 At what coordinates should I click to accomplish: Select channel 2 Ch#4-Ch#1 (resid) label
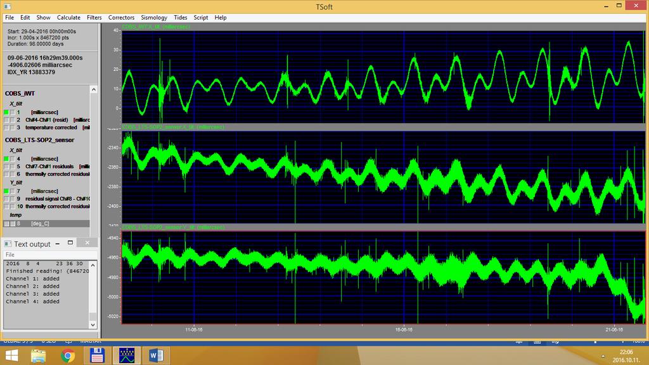click(x=47, y=120)
